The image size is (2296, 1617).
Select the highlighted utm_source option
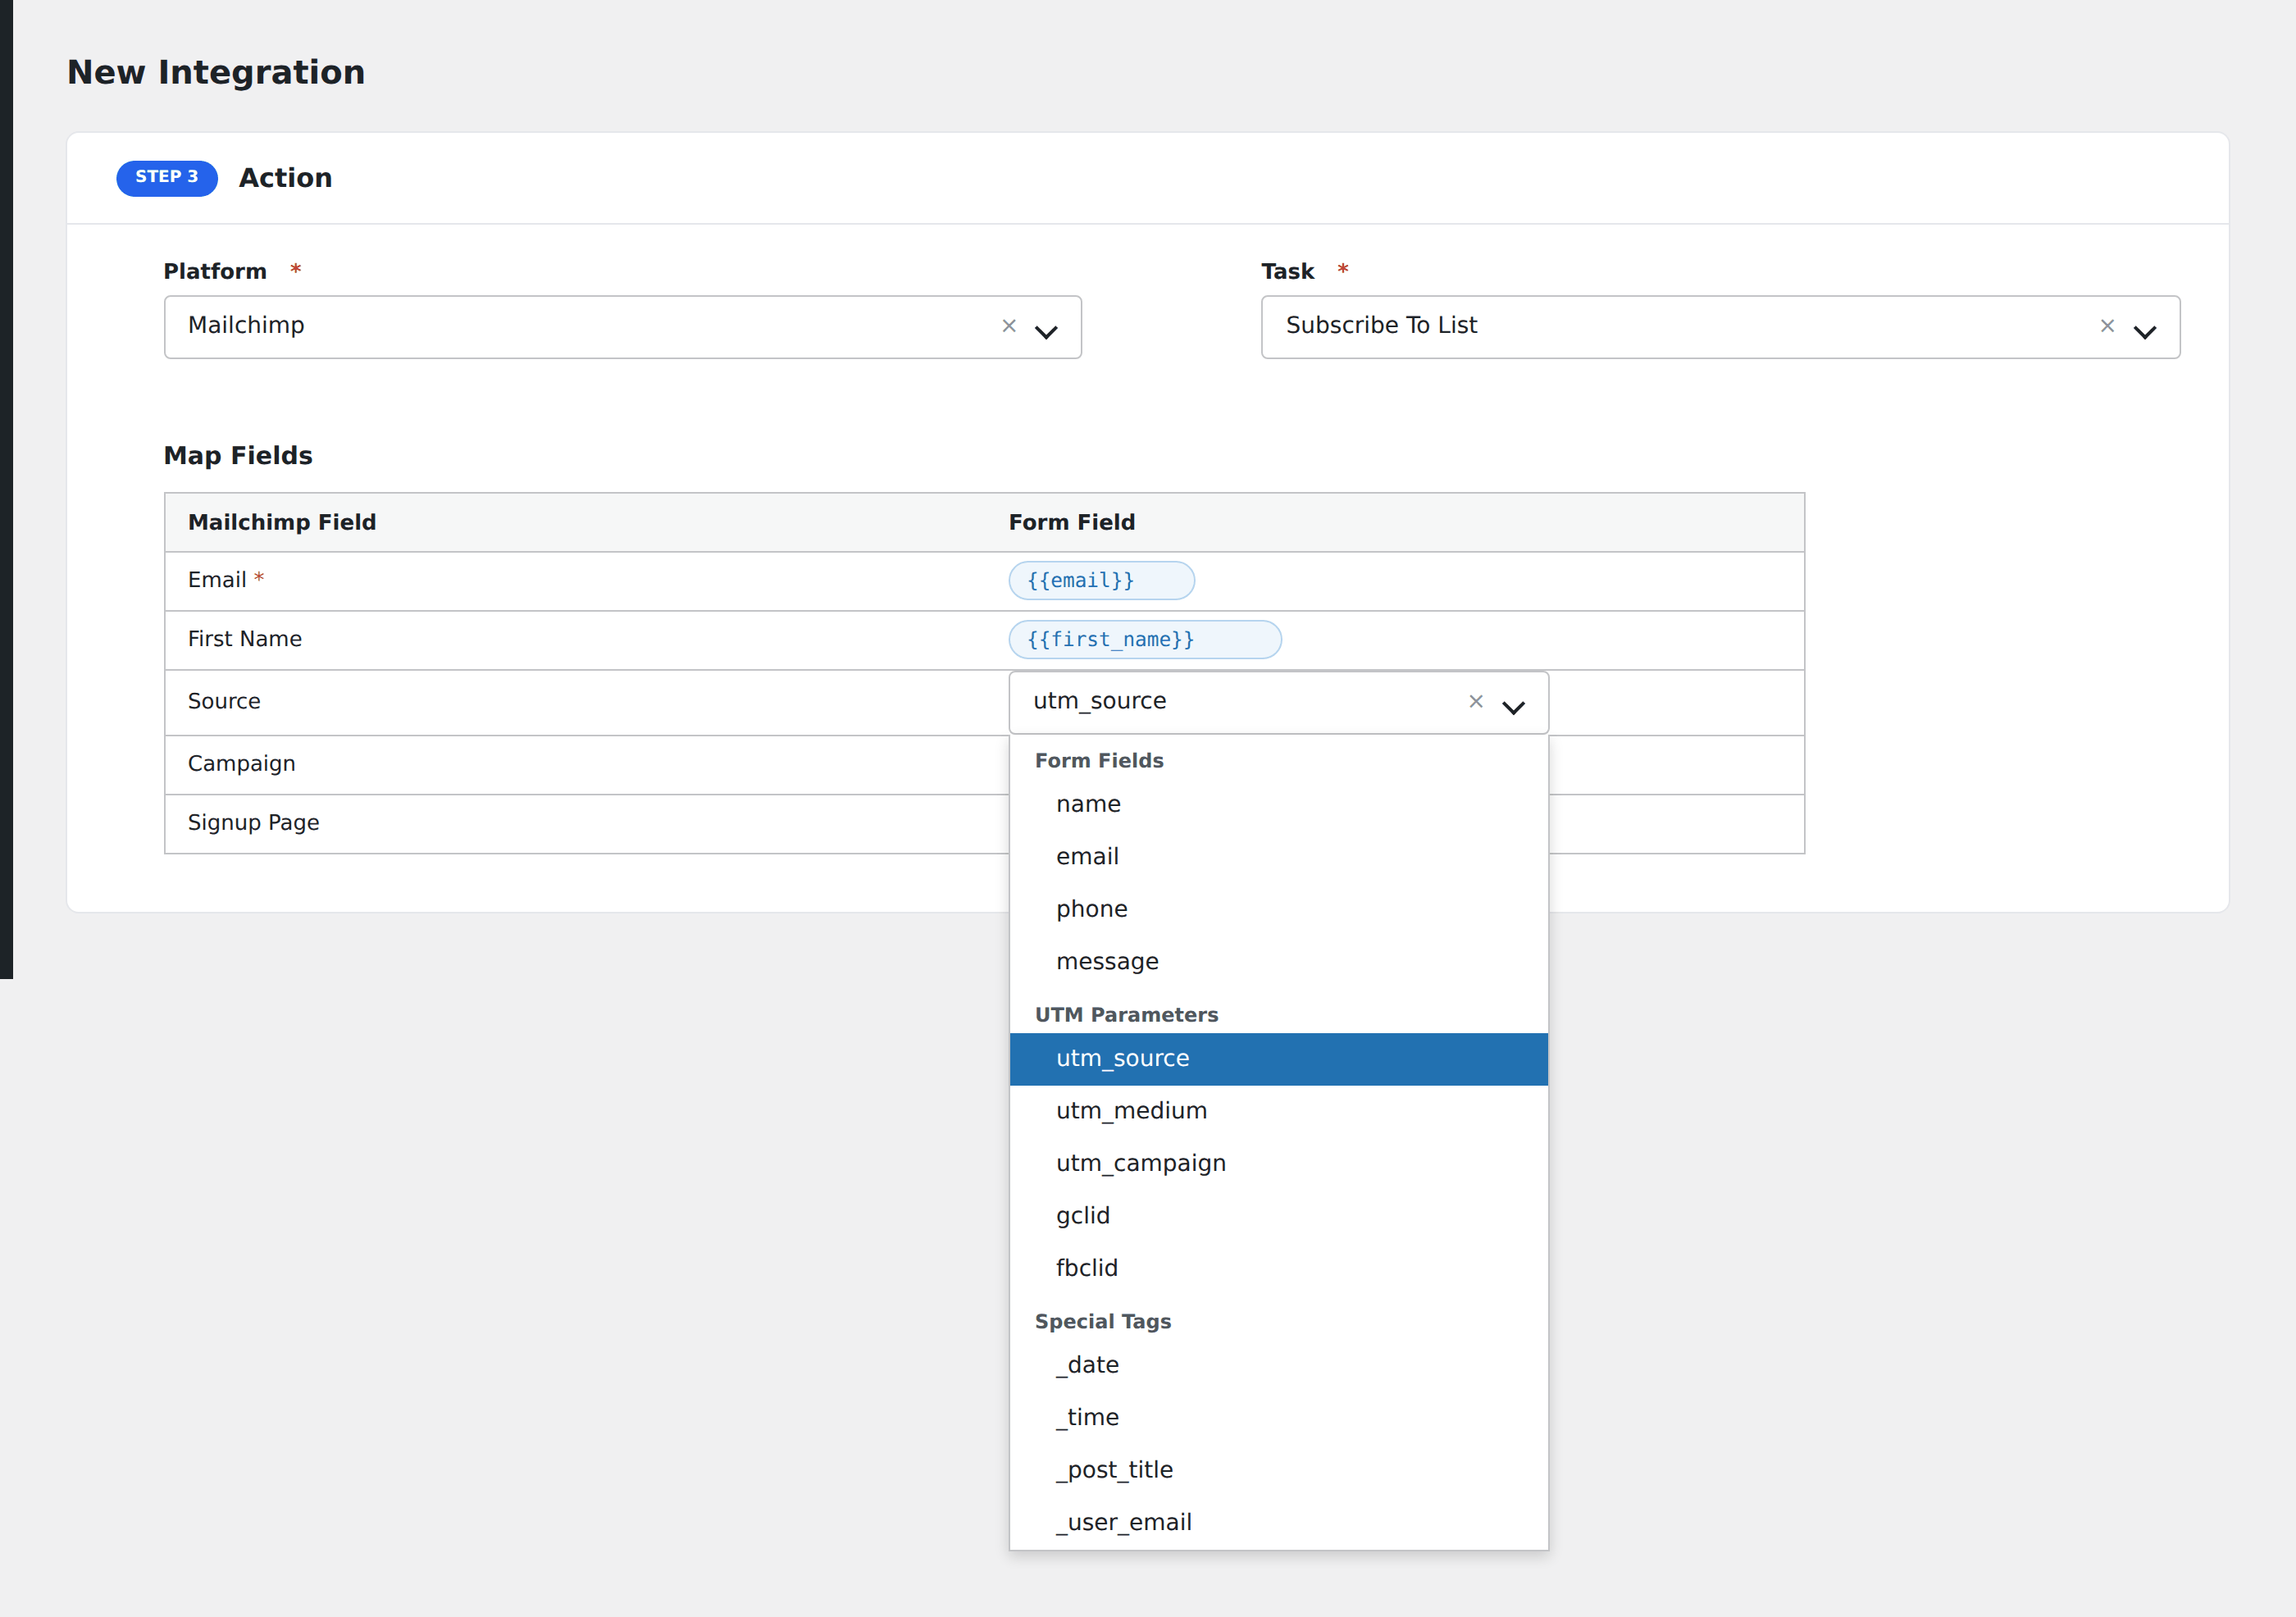(1278, 1059)
